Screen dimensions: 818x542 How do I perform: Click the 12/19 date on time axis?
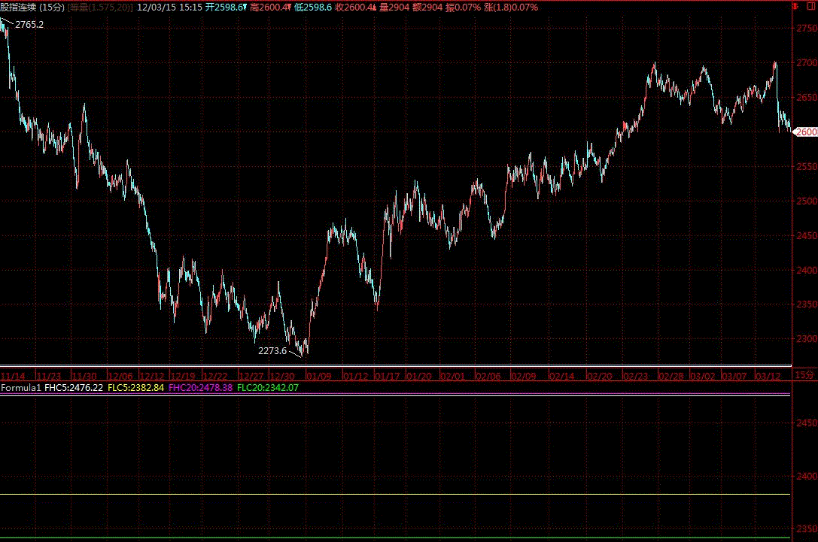pyautogui.click(x=184, y=376)
